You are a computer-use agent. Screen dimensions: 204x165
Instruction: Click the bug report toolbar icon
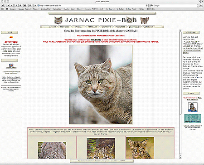30,5
